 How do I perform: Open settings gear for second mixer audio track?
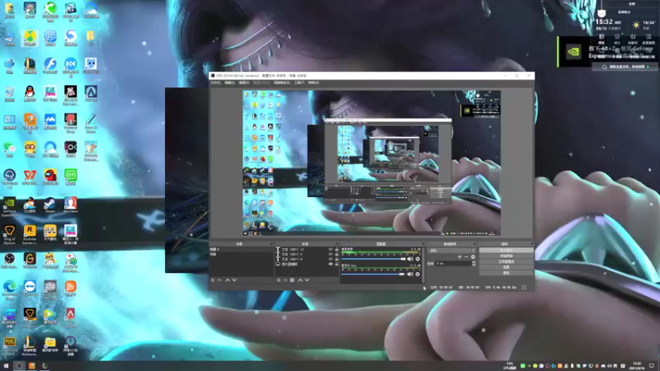point(417,275)
